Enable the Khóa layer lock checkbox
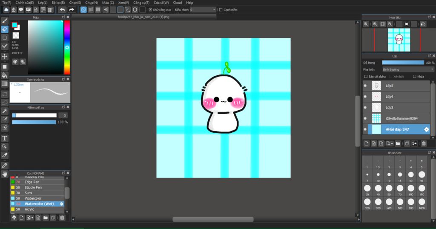 [x=415, y=77]
